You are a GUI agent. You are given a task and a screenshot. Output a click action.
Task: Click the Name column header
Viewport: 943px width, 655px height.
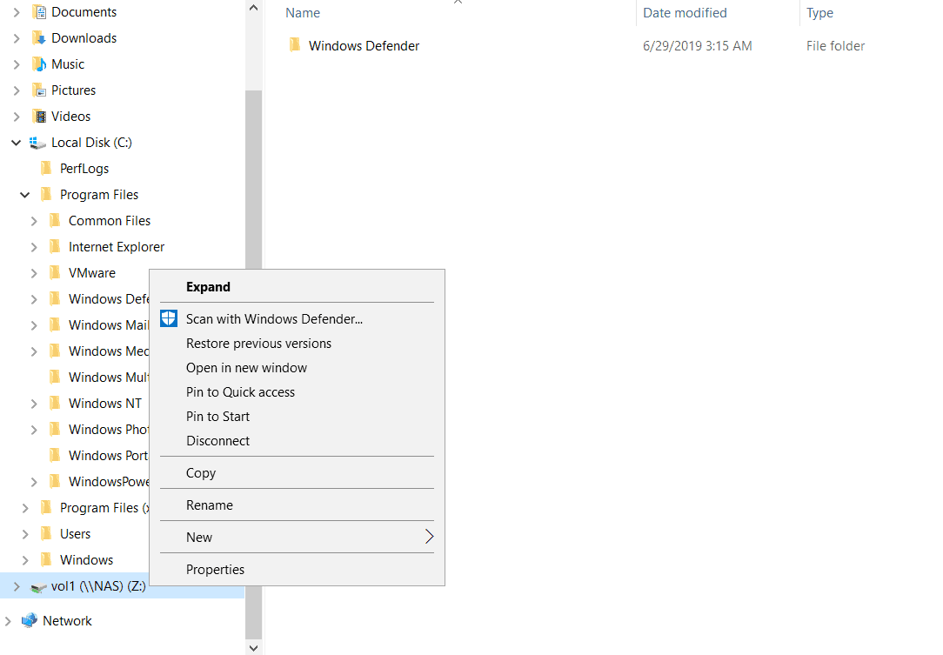pos(303,13)
